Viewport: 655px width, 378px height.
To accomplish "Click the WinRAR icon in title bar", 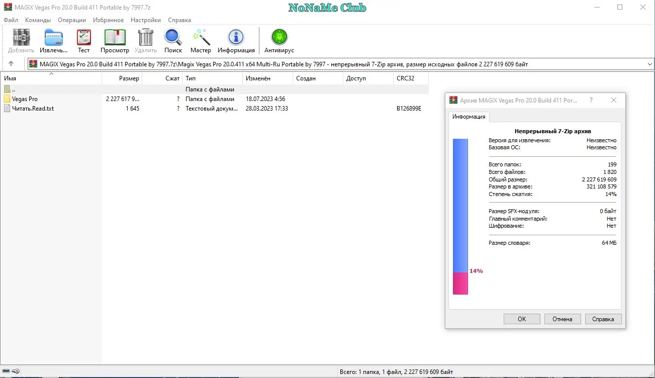I will coord(8,8).
